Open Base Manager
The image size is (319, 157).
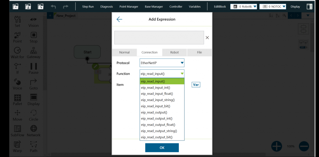(154, 7)
